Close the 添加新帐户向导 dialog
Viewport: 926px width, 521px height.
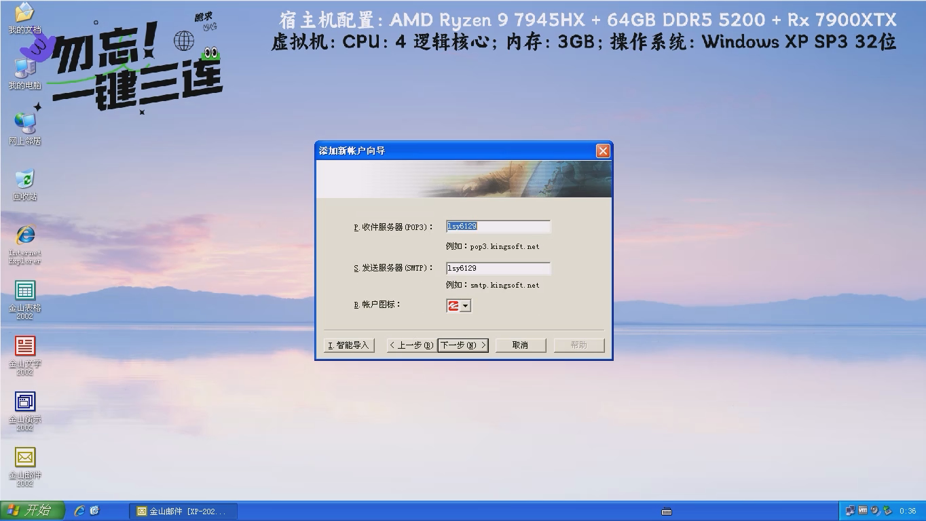603,151
